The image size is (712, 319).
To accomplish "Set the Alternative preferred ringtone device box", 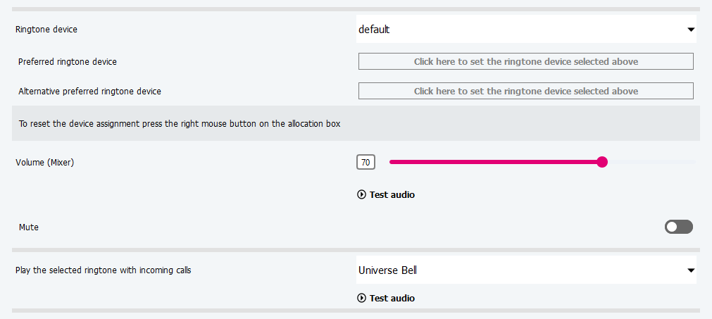I will (526, 92).
